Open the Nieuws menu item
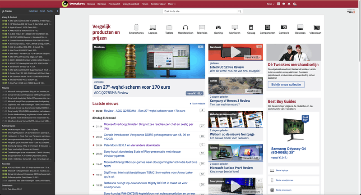 click(91, 4)
